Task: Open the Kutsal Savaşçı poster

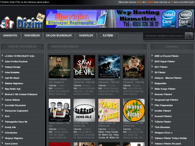Action: [109, 67]
